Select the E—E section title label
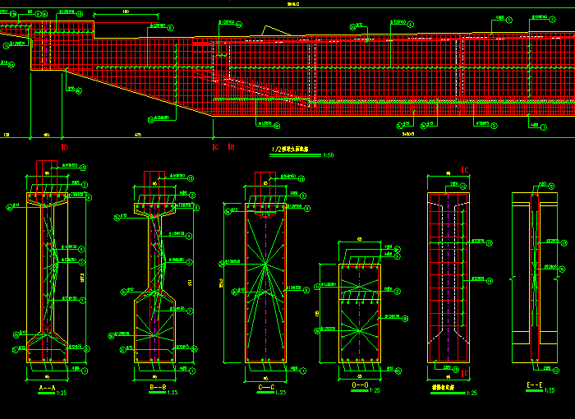The width and height of the screenshot is (575, 419). [533, 384]
